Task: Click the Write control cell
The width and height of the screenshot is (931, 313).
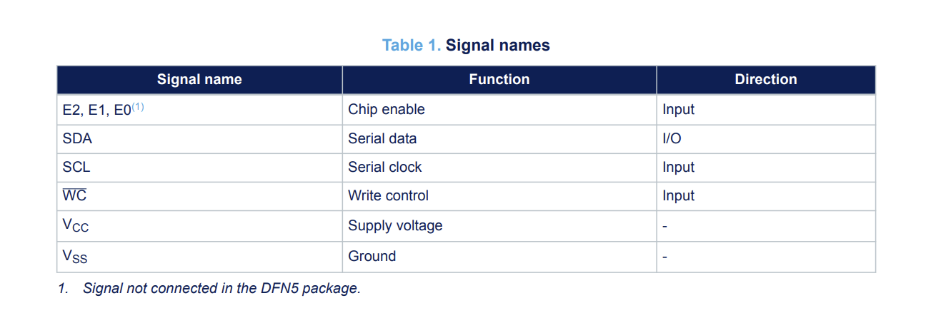Action: pos(499,196)
